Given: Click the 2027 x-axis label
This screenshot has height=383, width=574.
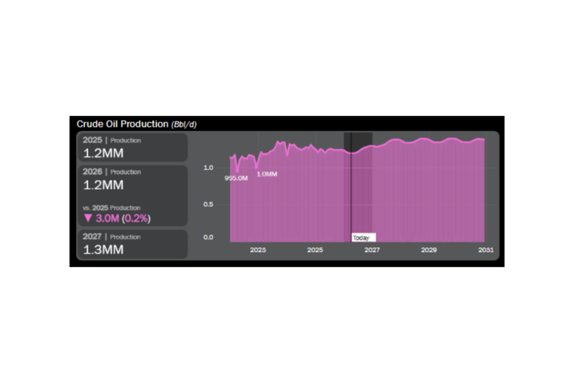Looking at the screenshot, I should click(372, 250).
